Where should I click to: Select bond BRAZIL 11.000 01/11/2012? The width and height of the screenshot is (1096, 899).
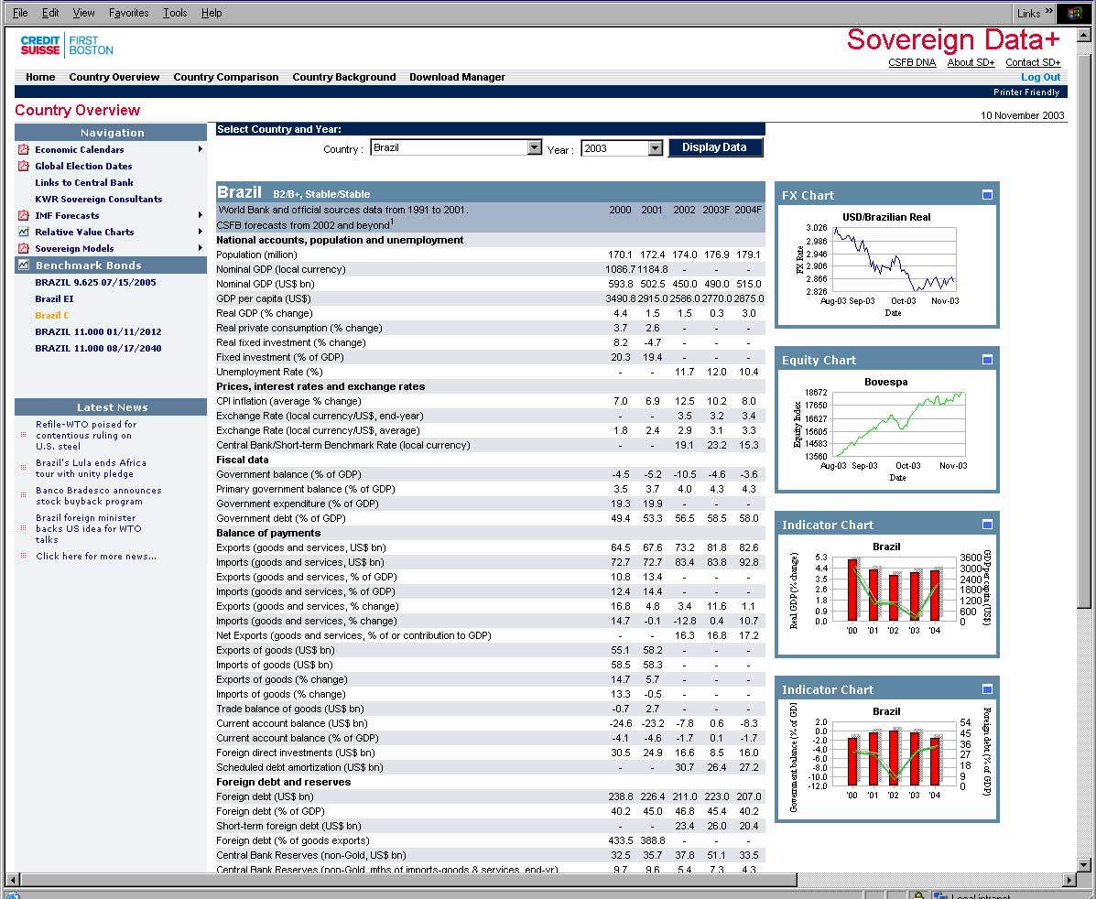pyautogui.click(x=98, y=331)
